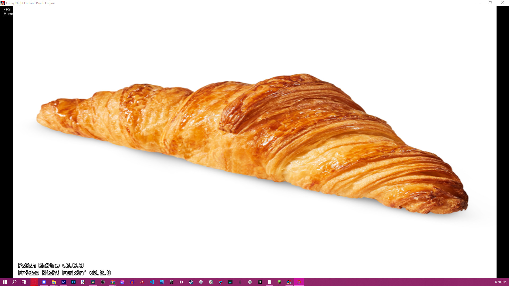This screenshot has height=286, width=509.
Task: Open the WinRAR taskbar icon
Action: click(x=113, y=282)
